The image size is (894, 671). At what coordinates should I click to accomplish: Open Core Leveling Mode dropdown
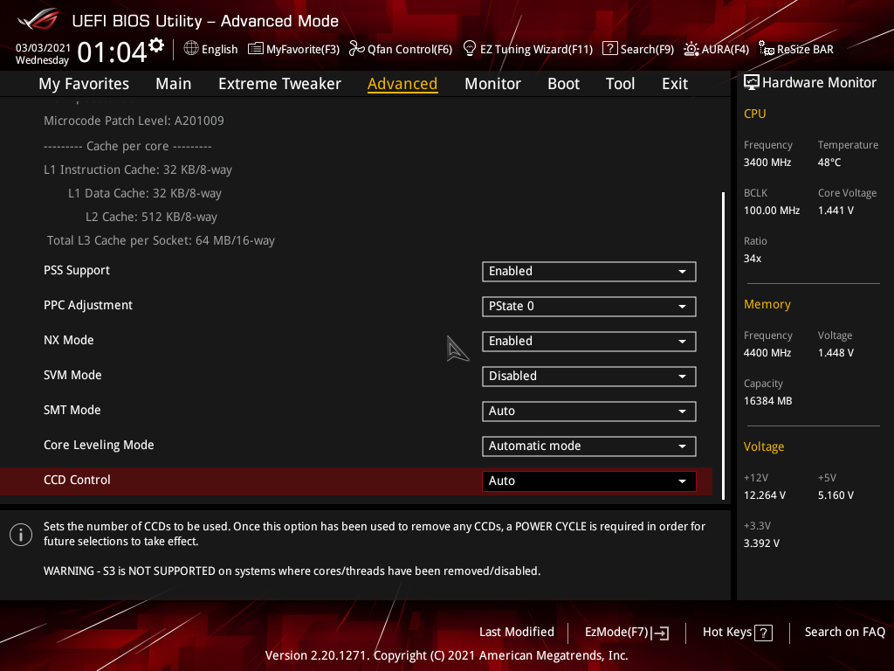click(x=589, y=446)
